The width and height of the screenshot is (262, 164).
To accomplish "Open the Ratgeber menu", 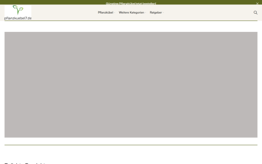I will coord(156,13).
